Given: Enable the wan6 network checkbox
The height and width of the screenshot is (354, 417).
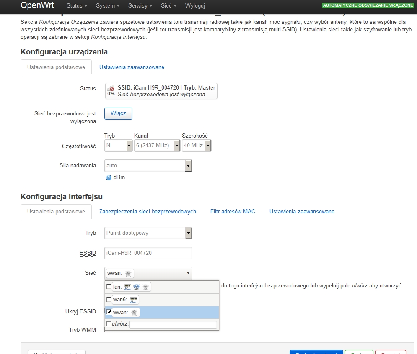Looking at the screenshot, I should click(x=109, y=300).
